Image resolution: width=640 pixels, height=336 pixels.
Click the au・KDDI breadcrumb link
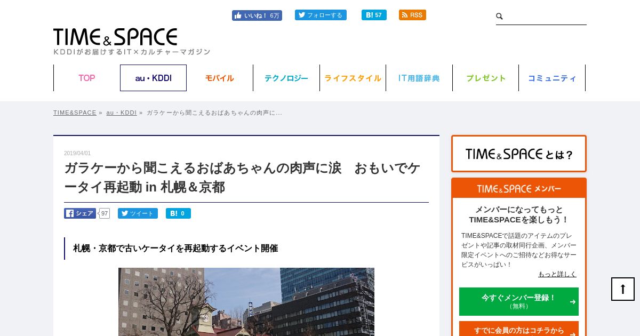tap(121, 113)
